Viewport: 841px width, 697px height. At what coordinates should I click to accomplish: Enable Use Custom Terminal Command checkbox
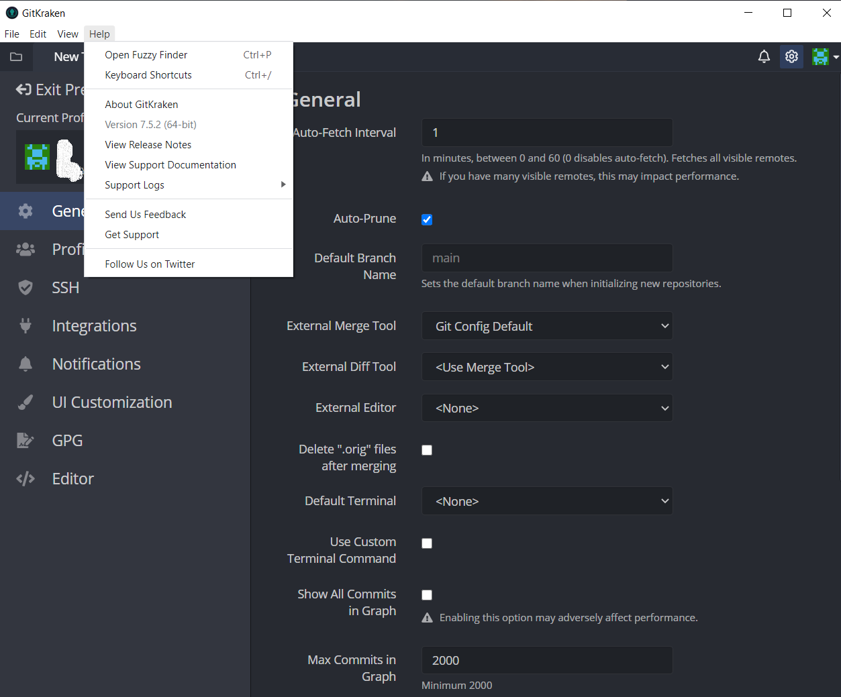[427, 543]
